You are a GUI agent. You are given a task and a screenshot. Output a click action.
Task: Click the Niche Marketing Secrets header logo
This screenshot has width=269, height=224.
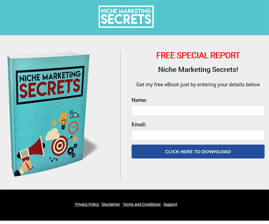coord(126,17)
